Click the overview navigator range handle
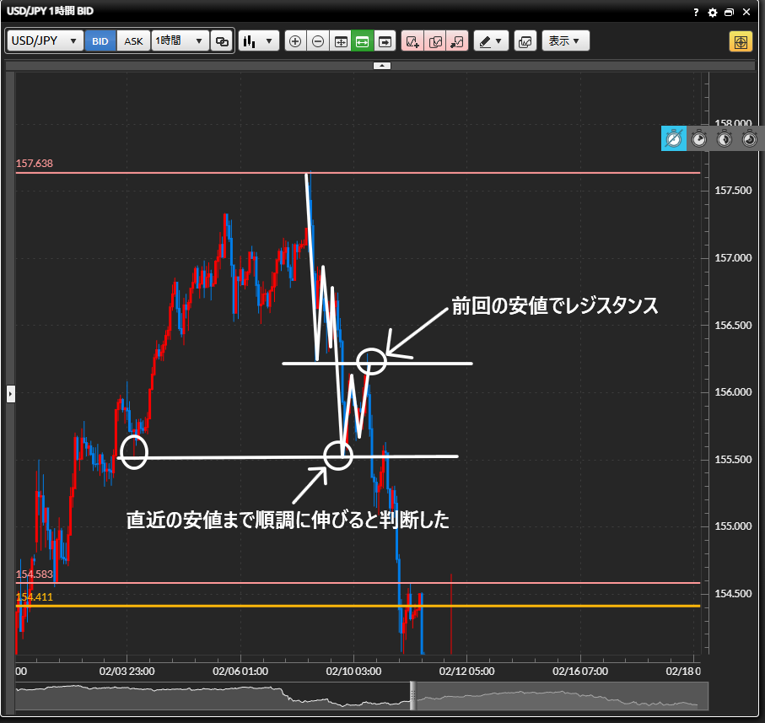Image resolution: width=765 pixels, height=723 pixels. click(x=413, y=694)
